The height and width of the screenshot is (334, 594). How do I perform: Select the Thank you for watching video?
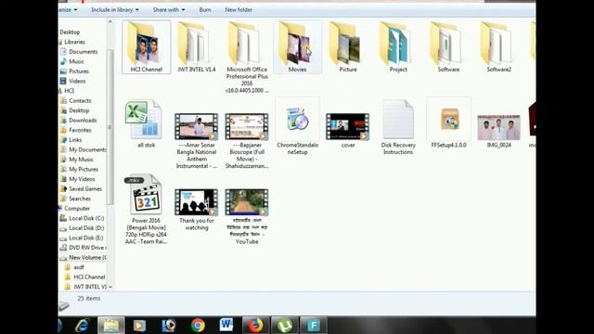click(x=196, y=210)
